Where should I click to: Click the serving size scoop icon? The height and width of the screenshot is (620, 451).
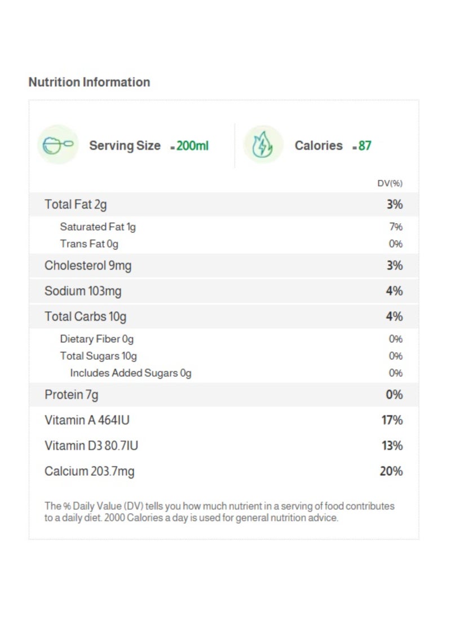58,145
